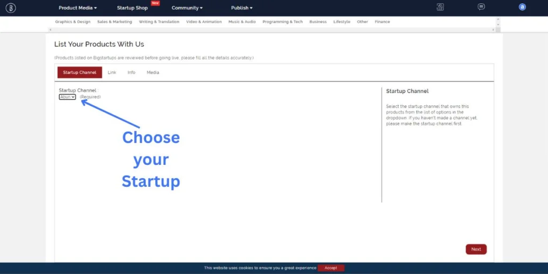Select the Finance category

382,21
